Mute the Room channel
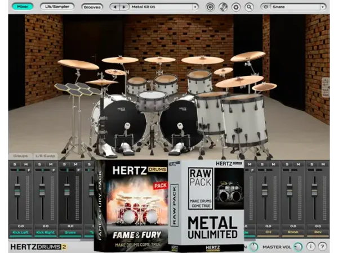Screen dimensions: 338x253 click(x=299, y=164)
